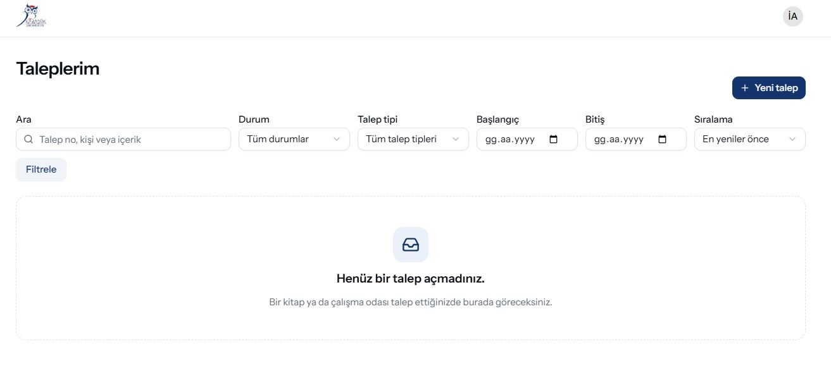Click the Filtrele button
831x378 pixels.
(41, 169)
